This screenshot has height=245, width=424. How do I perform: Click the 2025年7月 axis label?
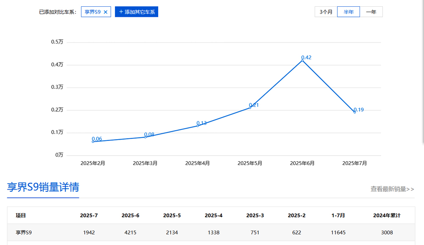(x=354, y=163)
